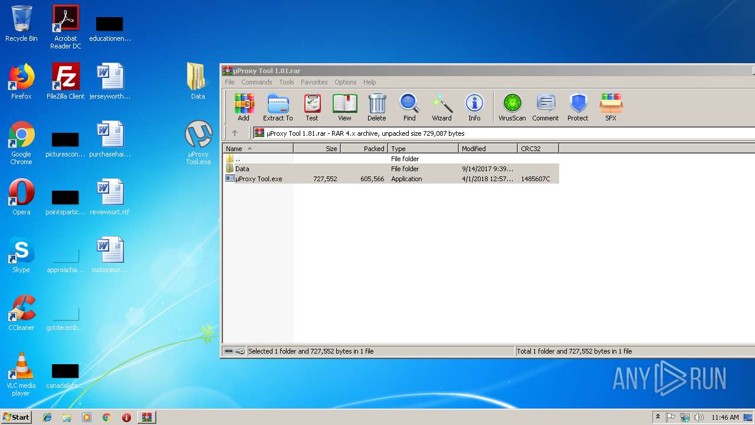Select the Data folder row in archive
Image resolution: width=755 pixels, height=425 pixels.
pyautogui.click(x=391, y=169)
